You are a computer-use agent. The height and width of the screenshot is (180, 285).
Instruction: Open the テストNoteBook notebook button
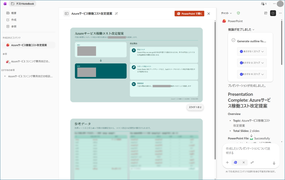click(x=23, y=4)
